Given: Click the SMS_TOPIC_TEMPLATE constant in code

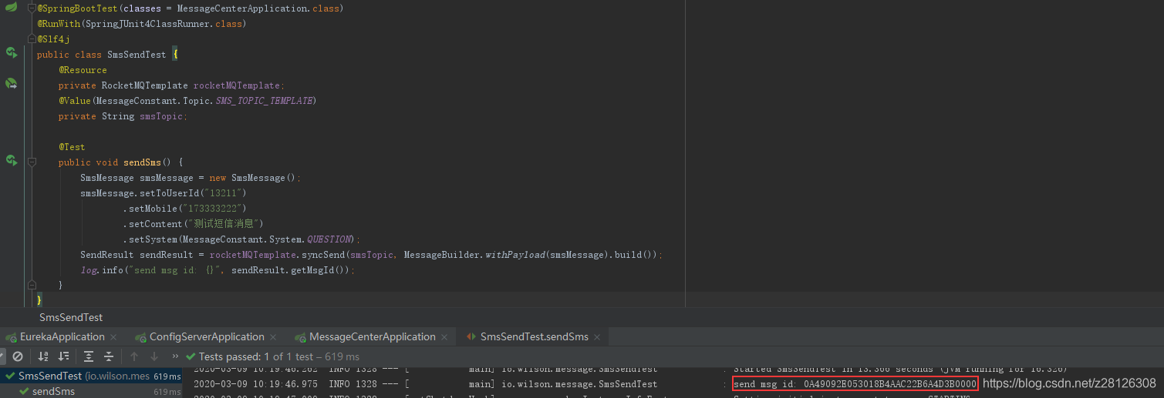Looking at the screenshot, I should click(x=265, y=101).
